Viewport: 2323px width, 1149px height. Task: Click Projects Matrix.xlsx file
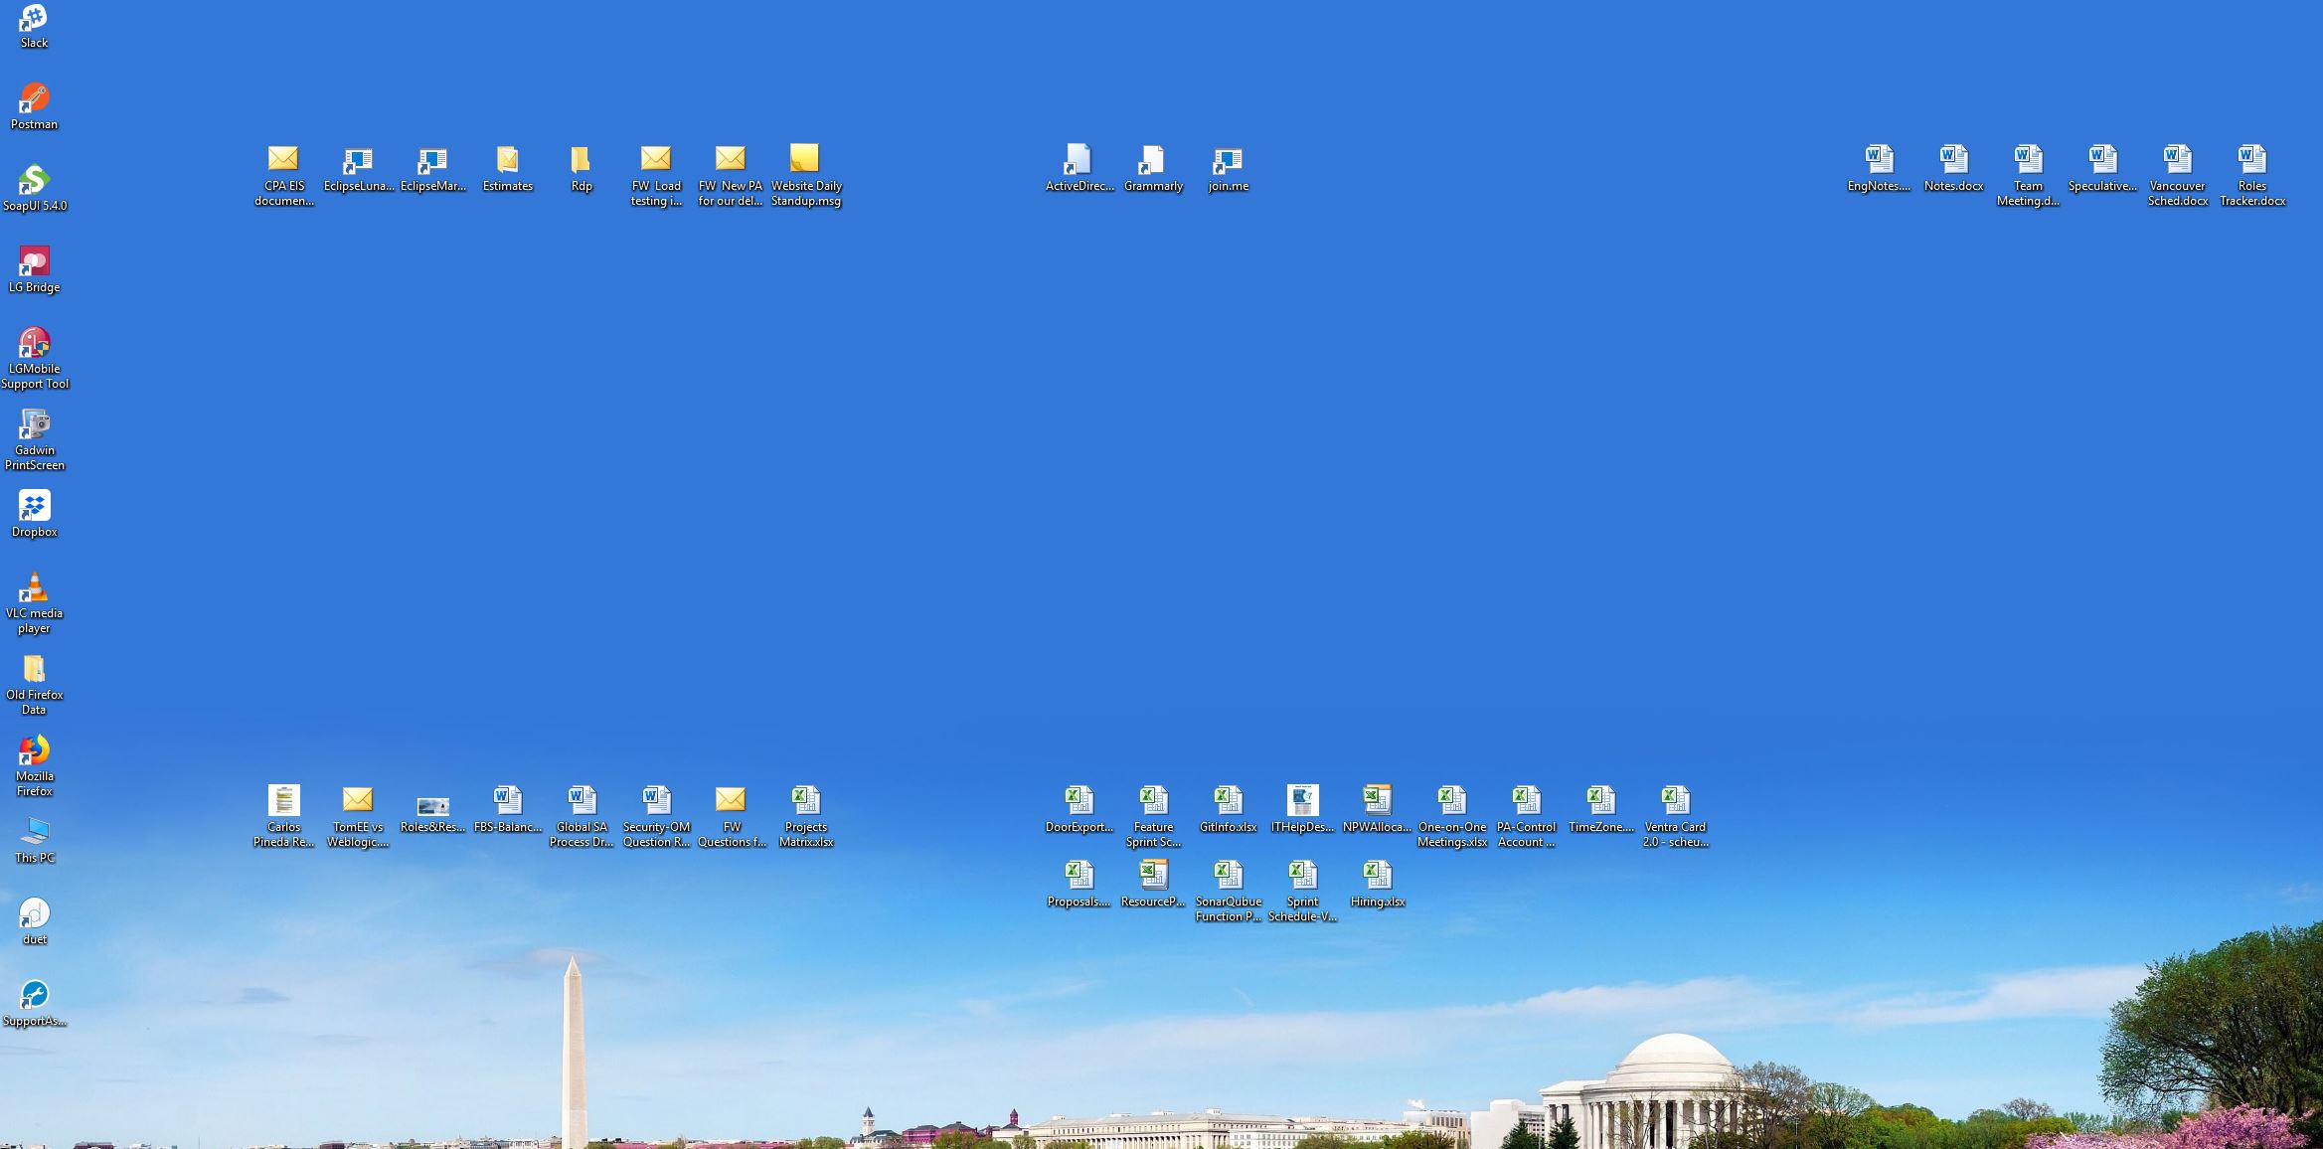pyautogui.click(x=805, y=817)
